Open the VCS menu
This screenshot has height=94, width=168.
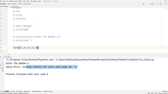(31, 1)
